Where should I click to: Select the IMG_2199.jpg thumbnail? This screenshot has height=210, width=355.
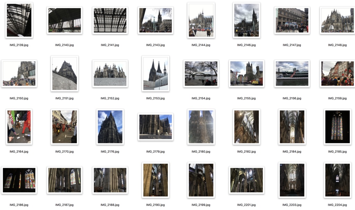coord(201,180)
